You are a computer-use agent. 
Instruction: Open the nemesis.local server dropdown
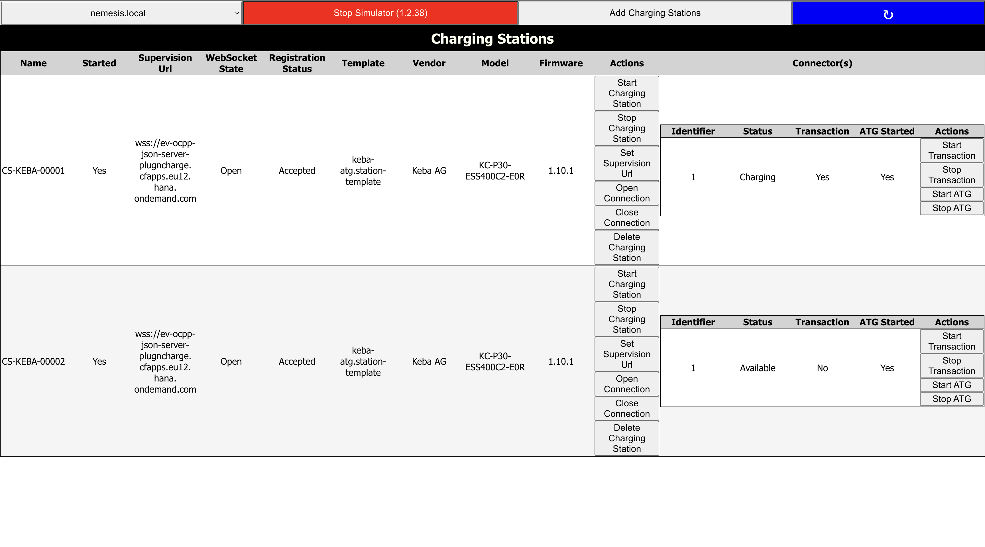(x=121, y=13)
